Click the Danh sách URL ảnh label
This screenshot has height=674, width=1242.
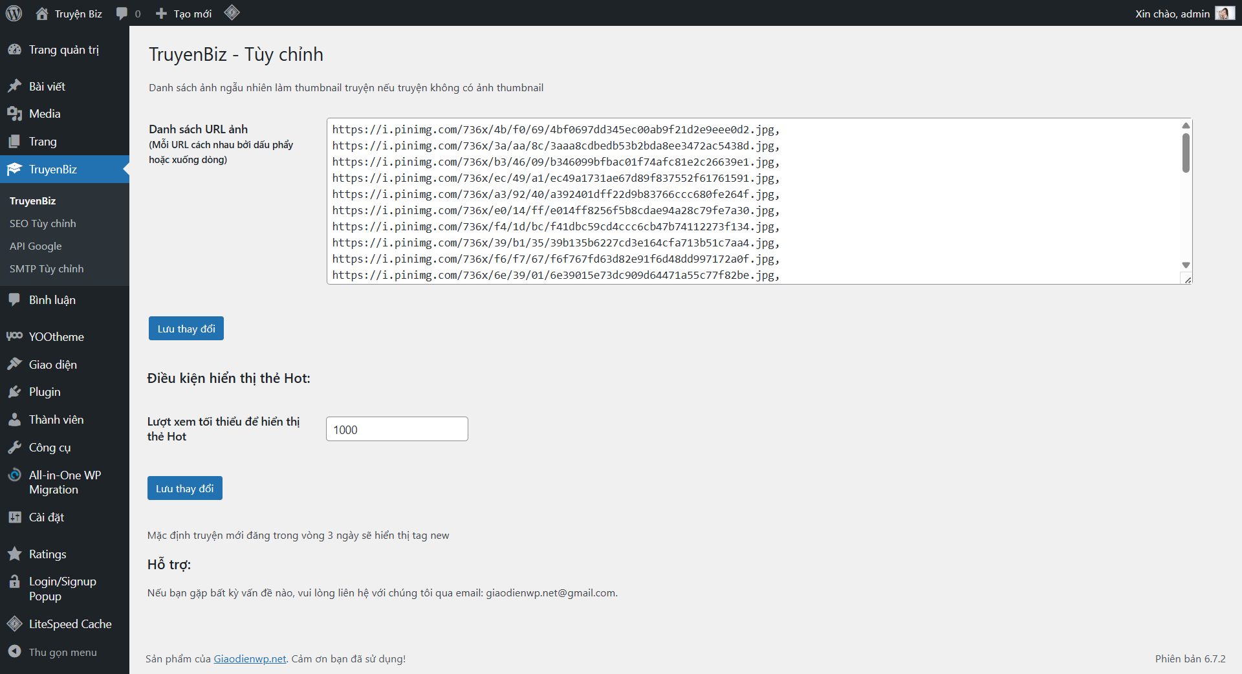(x=198, y=129)
